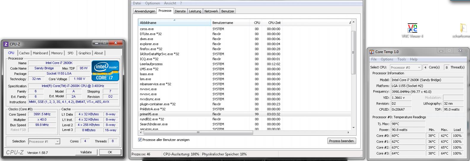Open VNC Viewer 4 desktop shortcut
Screen dimensions: 470x161
[x=412, y=31]
